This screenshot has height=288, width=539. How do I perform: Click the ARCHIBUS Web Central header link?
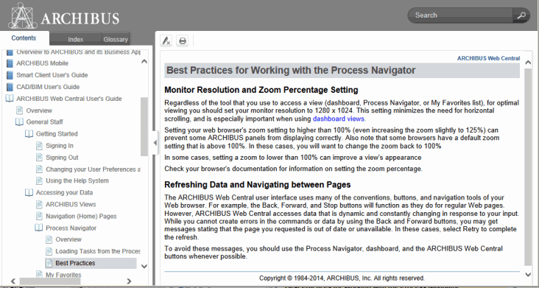(488, 58)
